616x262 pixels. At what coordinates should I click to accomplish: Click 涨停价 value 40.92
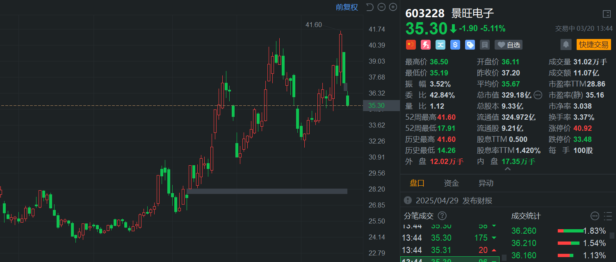coord(583,128)
